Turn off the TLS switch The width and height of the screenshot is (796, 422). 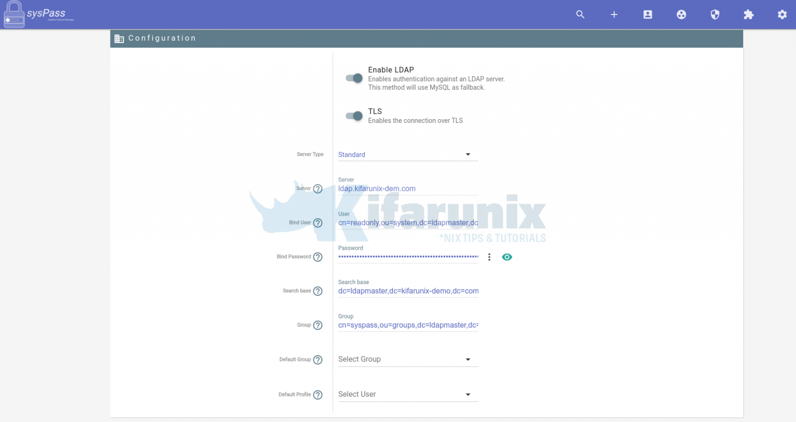coord(354,116)
